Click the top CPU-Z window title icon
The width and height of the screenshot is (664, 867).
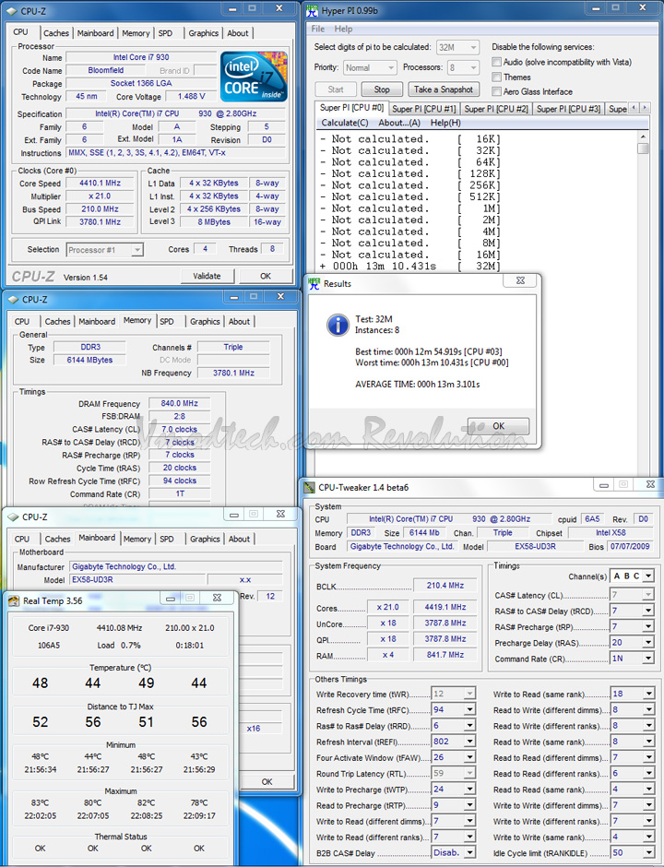12,10
